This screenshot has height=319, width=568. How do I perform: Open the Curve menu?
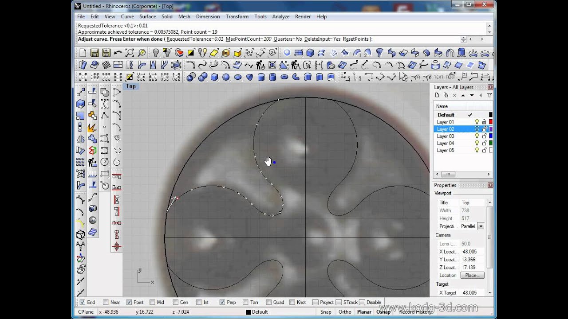point(127,16)
